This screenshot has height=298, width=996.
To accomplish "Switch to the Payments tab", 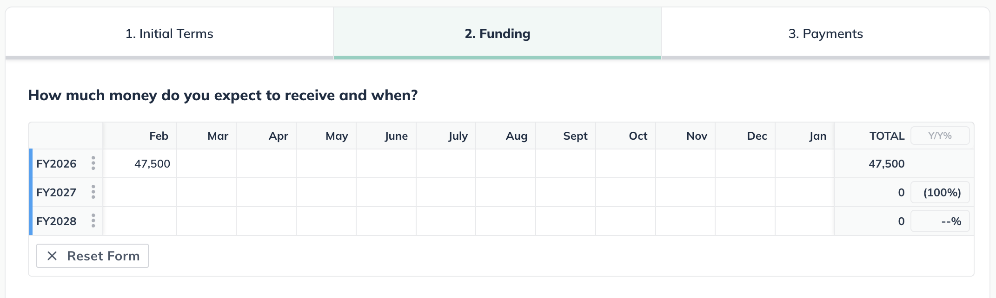I will point(825,33).
